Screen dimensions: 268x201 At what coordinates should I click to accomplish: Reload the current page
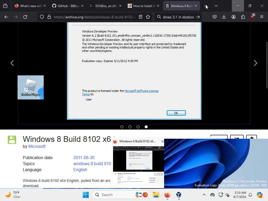pyautogui.click(x=25, y=17)
